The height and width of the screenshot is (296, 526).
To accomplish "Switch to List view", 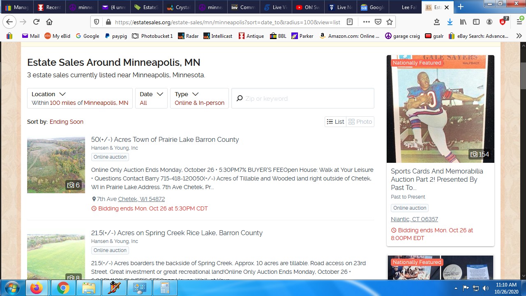I will click(x=335, y=122).
